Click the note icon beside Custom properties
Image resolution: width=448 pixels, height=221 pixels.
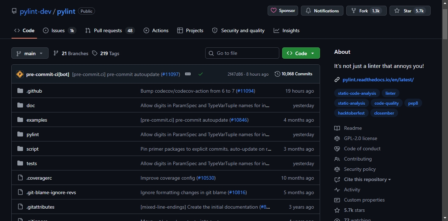point(337,200)
